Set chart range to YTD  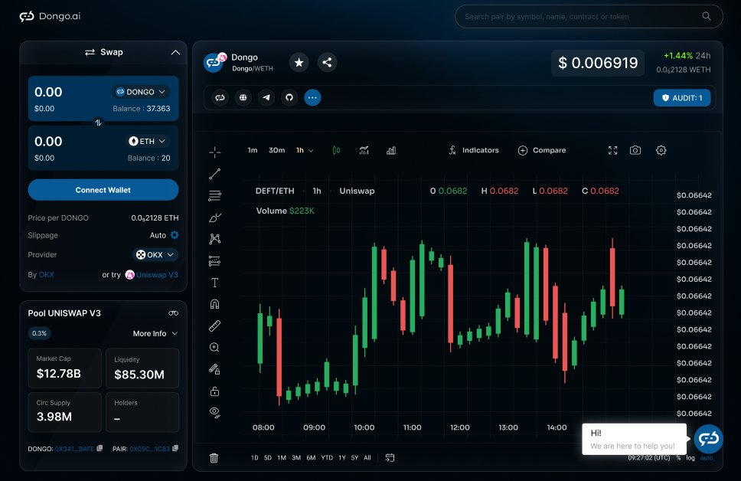327,458
